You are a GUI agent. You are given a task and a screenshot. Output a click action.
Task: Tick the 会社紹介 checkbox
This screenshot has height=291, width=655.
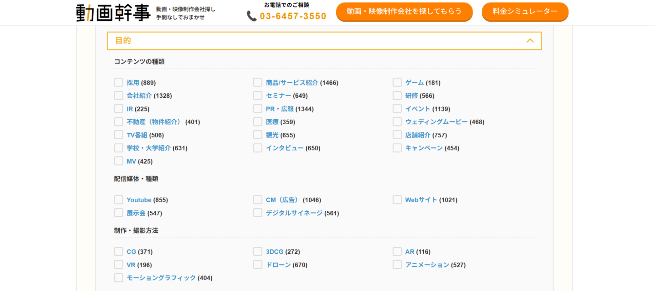(119, 95)
